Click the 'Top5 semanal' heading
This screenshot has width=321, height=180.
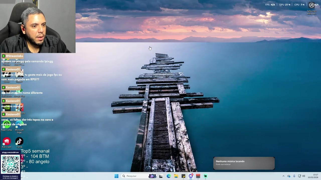(x=35, y=151)
